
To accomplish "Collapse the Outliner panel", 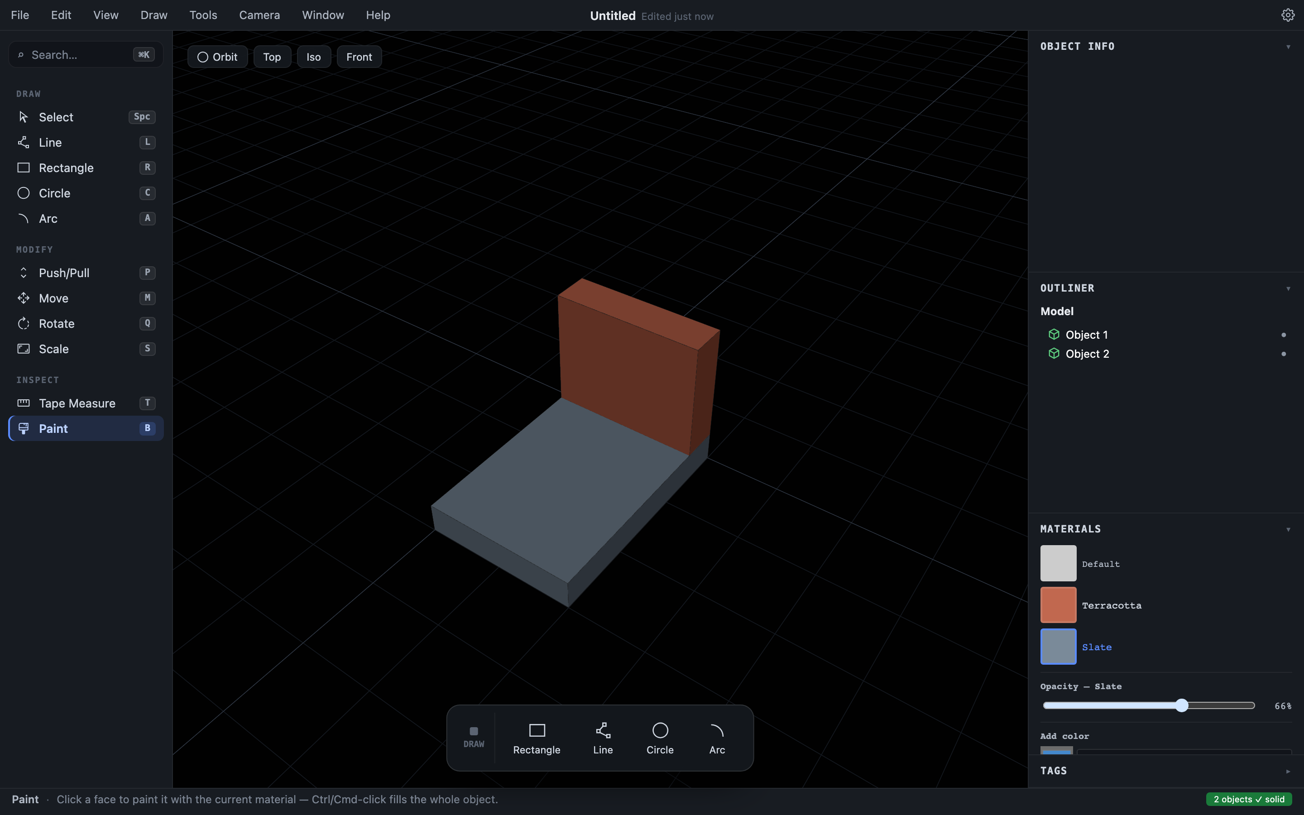I will click(1288, 289).
